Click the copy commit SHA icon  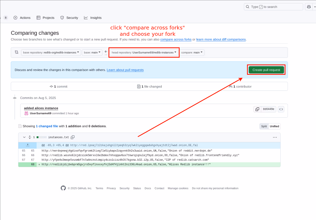257,109
